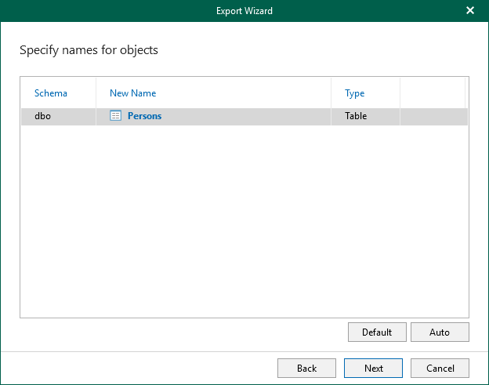Viewport: 489px width, 385px height.
Task: Click the divider between New Name and Type
Action: click(331, 93)
